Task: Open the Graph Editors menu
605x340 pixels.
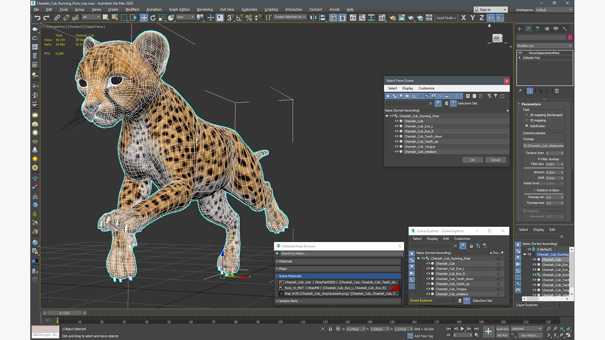Action: point(179,9)
